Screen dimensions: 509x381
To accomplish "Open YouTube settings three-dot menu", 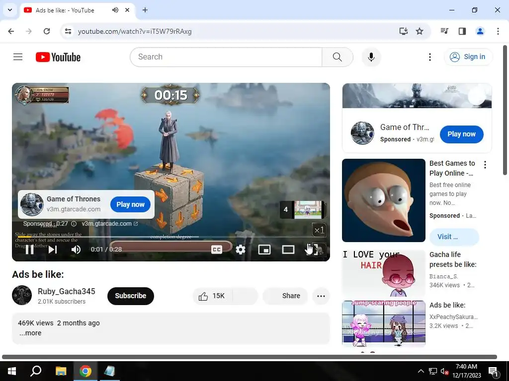I will click(430, 57).
